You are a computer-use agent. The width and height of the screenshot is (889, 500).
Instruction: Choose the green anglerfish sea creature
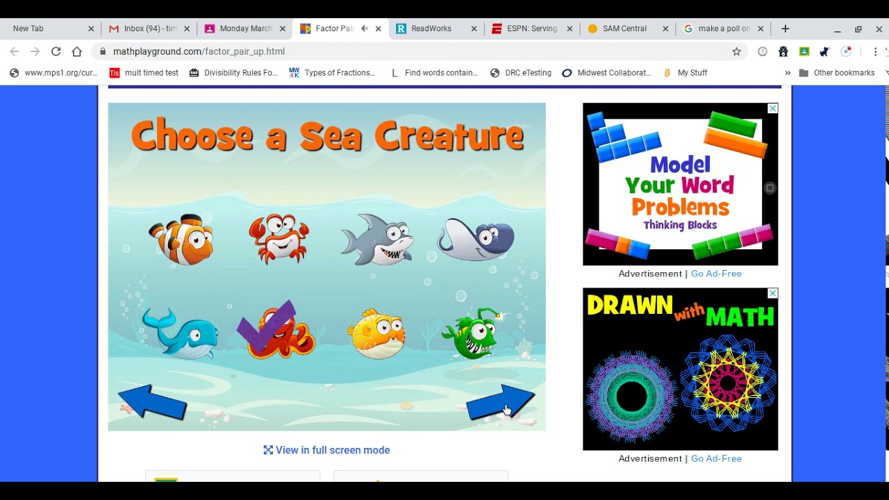pyautogui.click(x=476, y=333)
